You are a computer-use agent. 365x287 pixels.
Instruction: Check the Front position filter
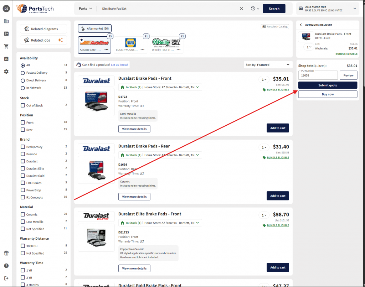23,122
